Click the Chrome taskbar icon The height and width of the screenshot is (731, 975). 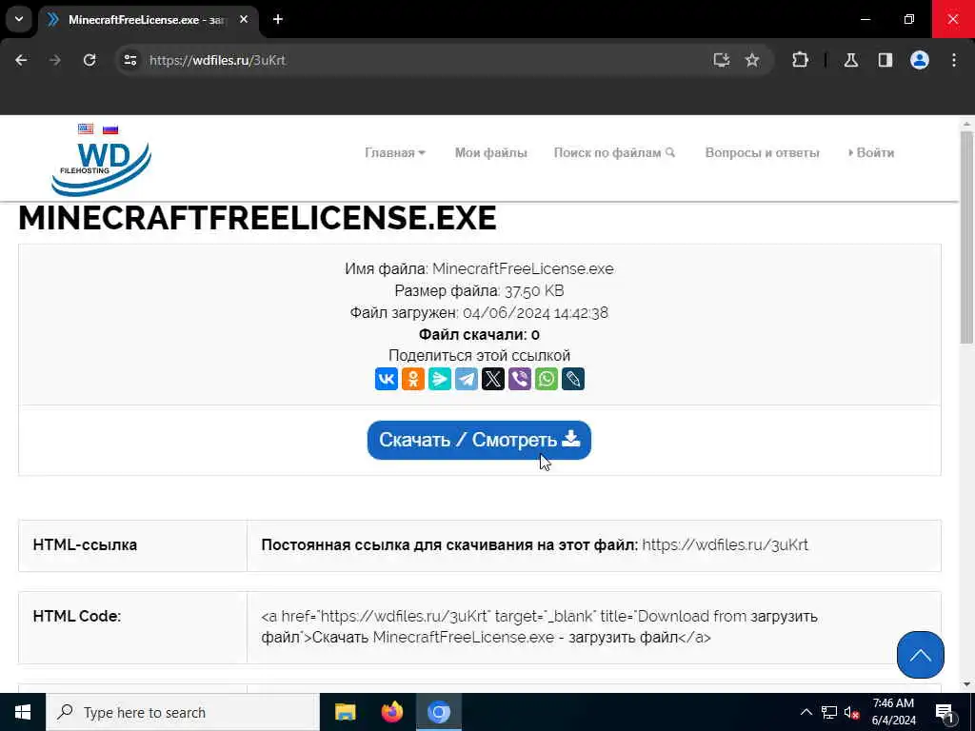[438, 712]
